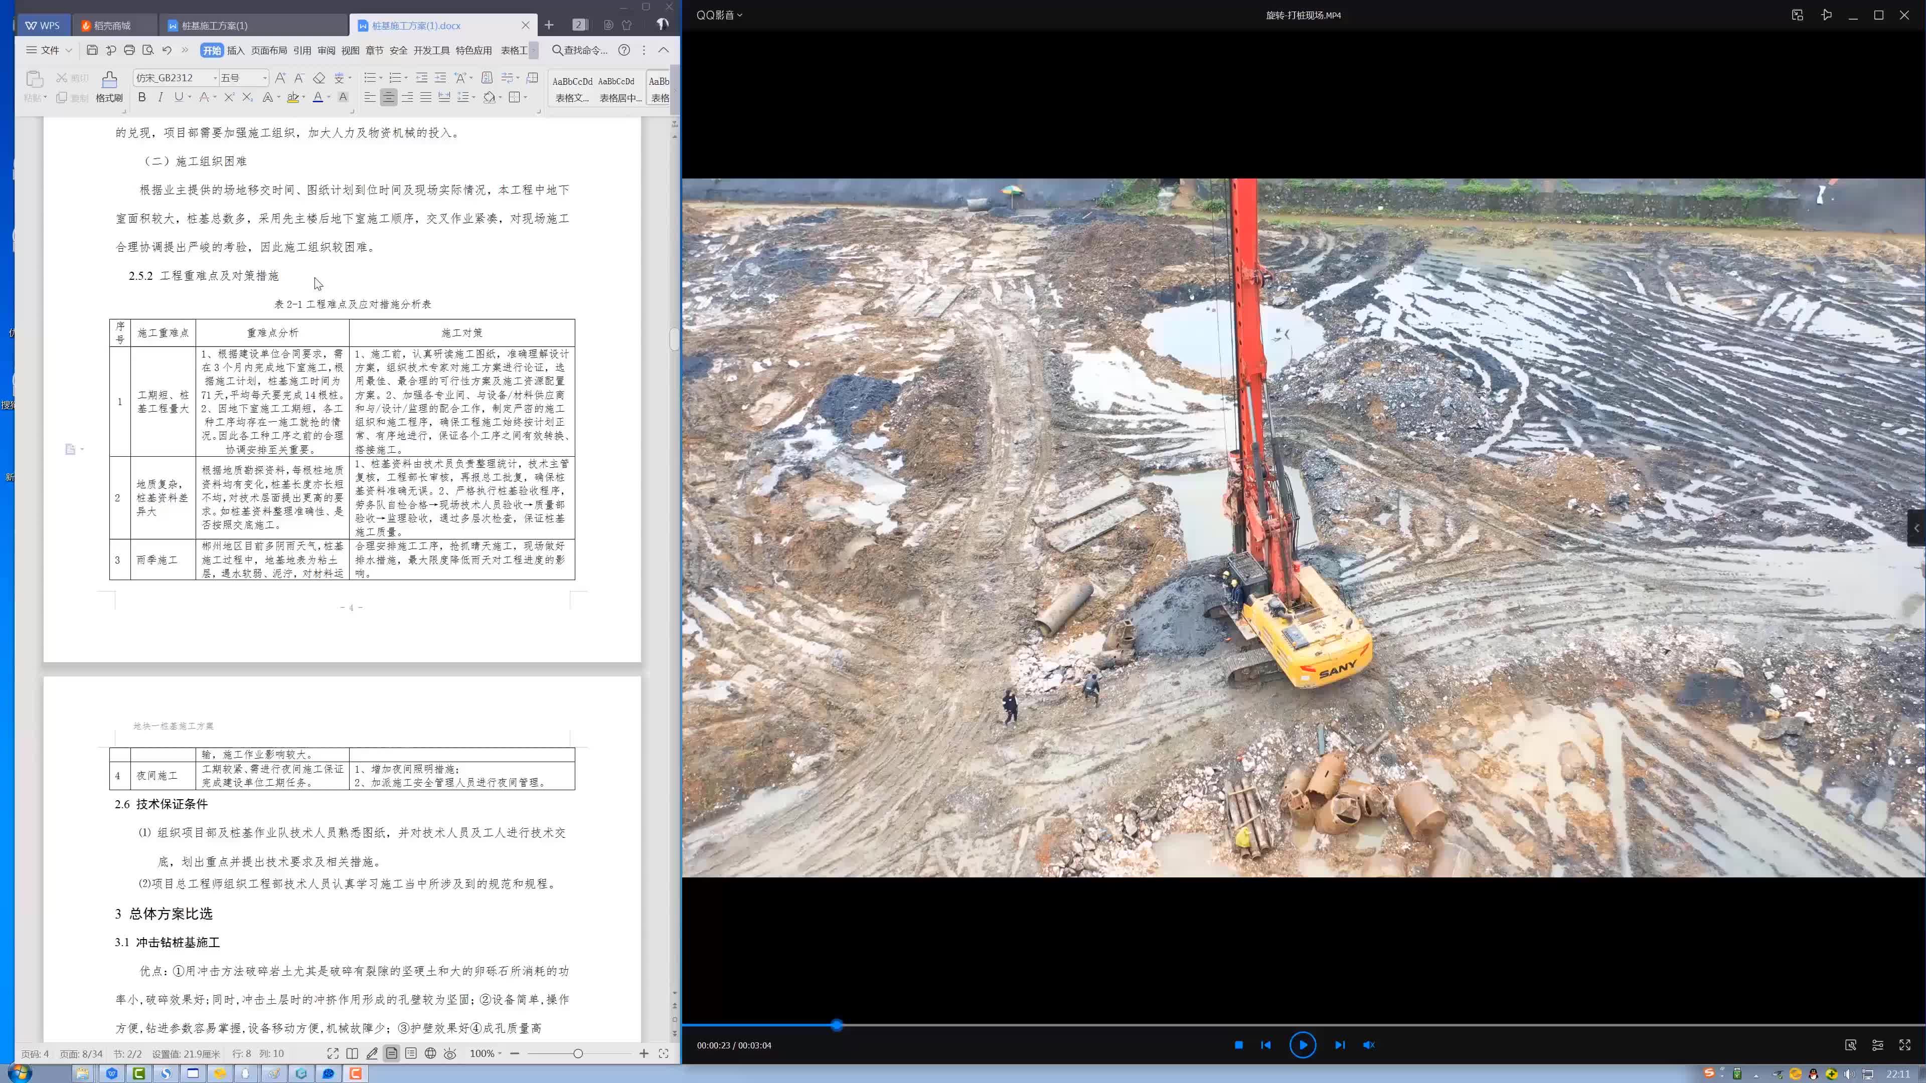This screenshot has width=1926, height=1083.
Task: Open the player settings sliders icon
Action: coord(1877,1045)
